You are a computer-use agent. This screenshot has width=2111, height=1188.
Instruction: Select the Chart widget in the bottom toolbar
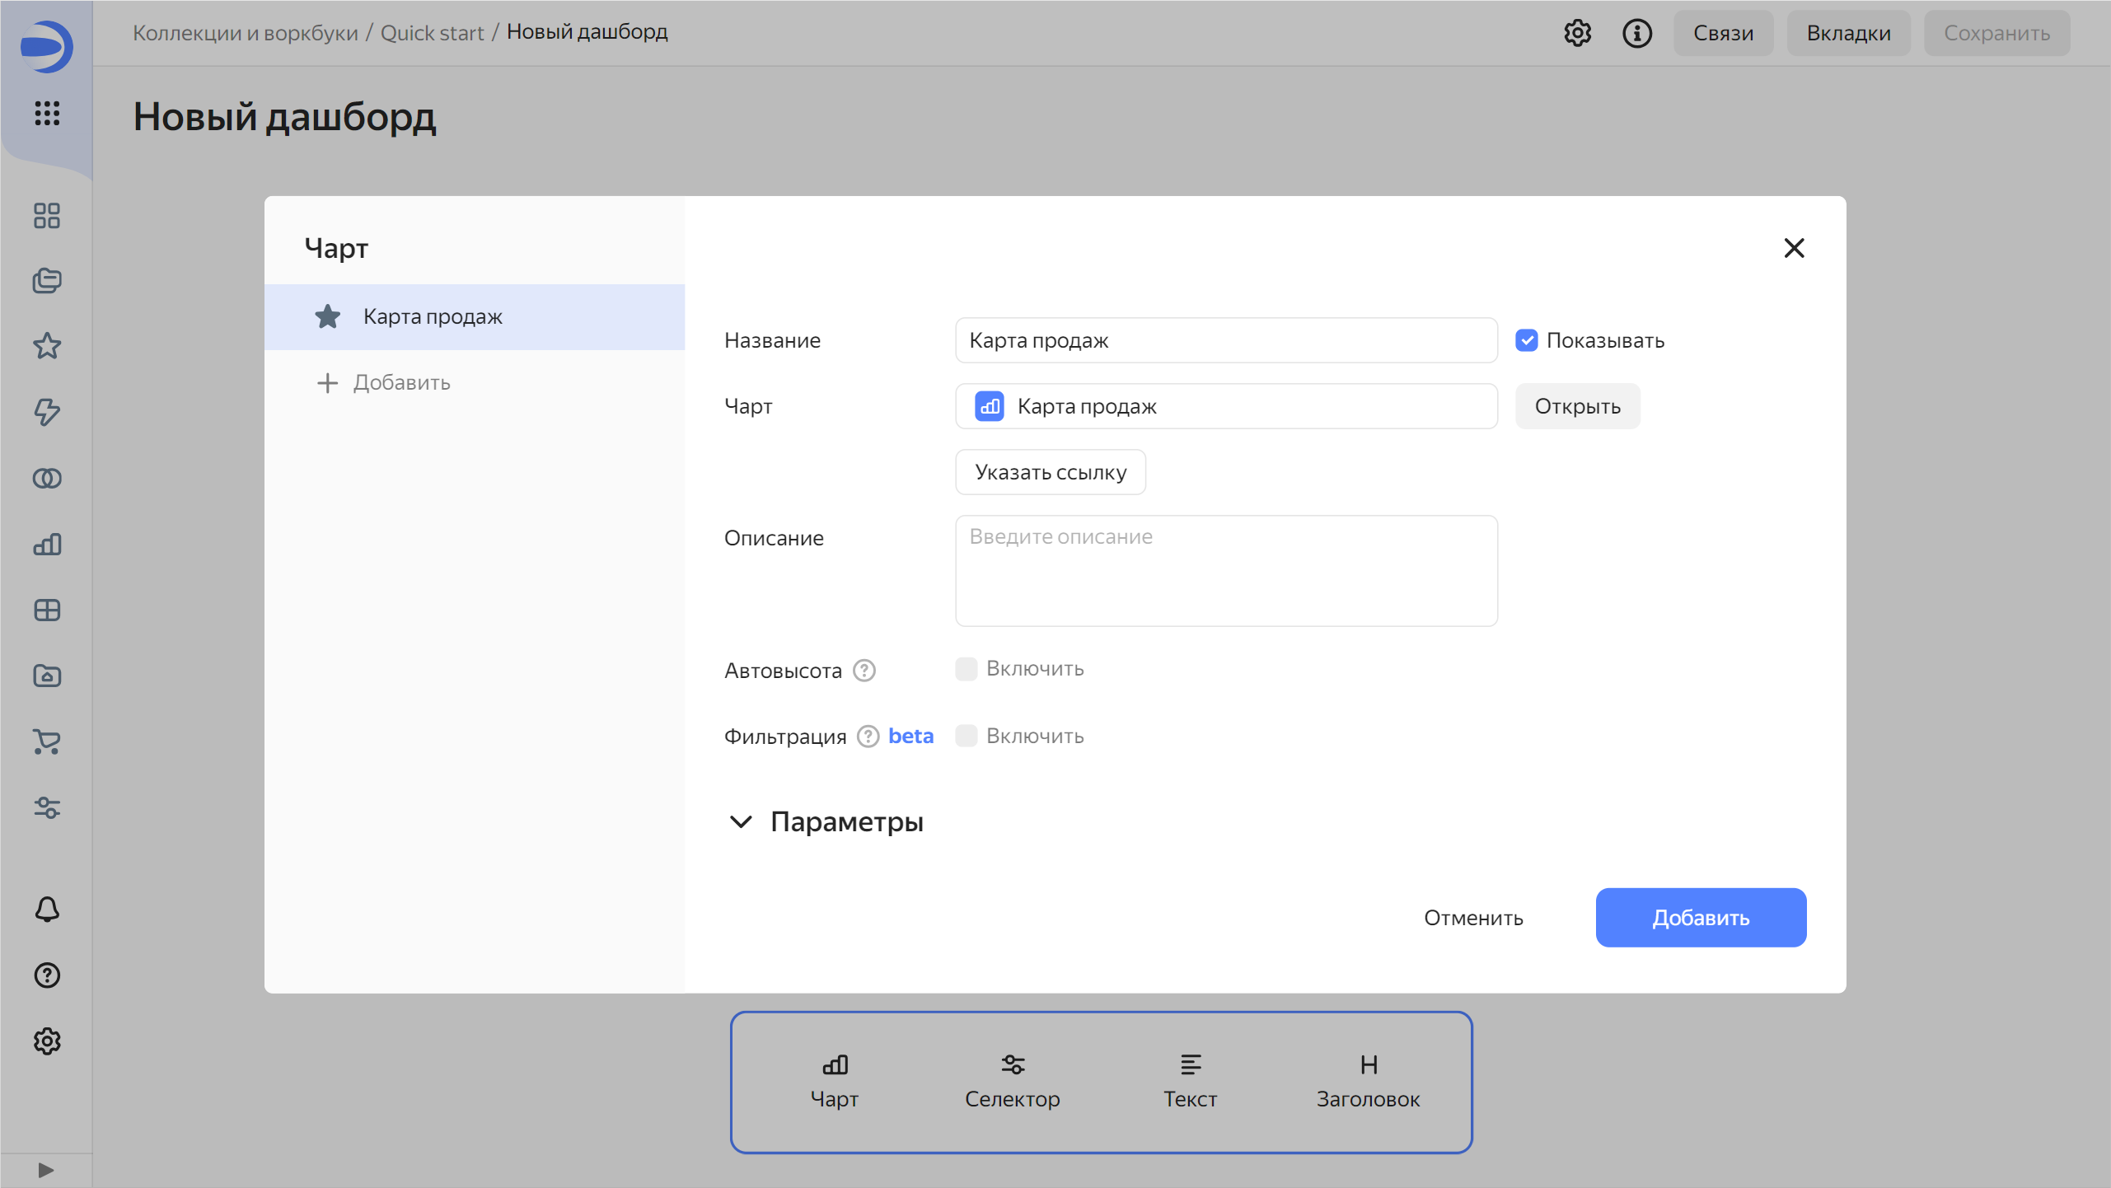pos(835,1080)
